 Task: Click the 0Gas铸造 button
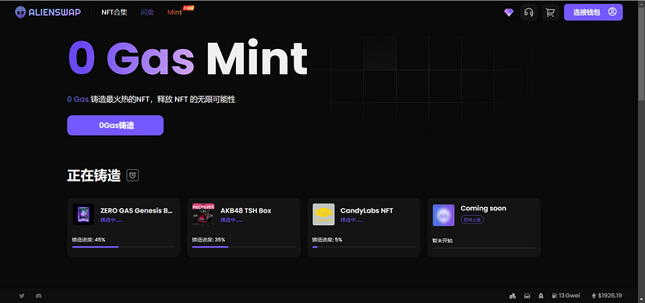pos(115,125)
